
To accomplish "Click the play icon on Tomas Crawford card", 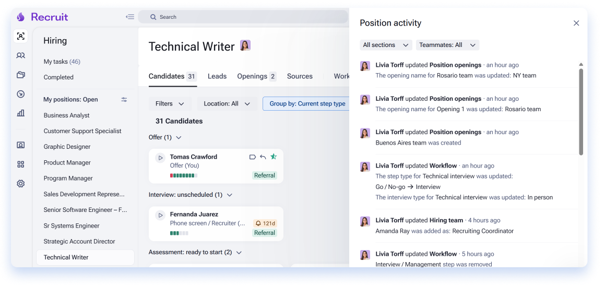I will tap(160, 158).
